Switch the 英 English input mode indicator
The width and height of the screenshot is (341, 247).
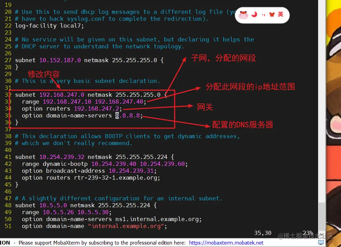(281, 14)
